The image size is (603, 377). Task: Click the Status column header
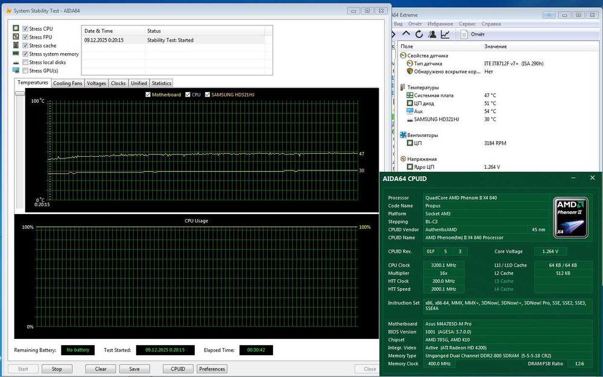pyautogui.click(x=154, y=31)
